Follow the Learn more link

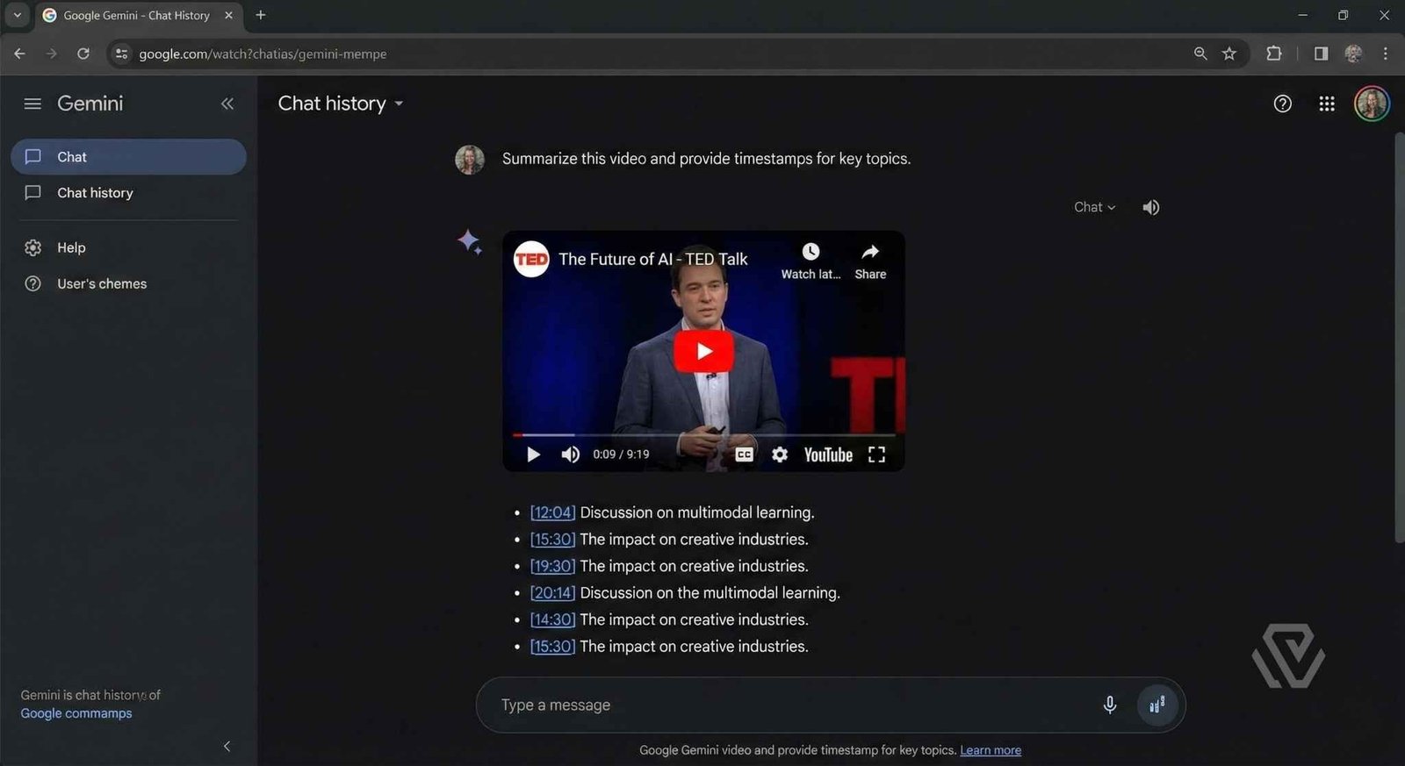(990, 750)
